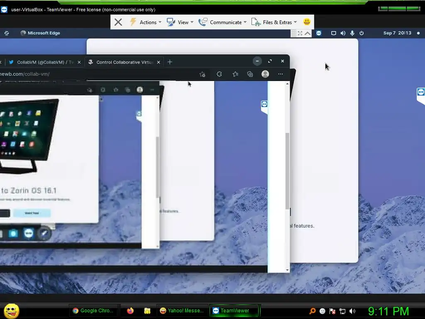
Task: Click the microphone icon in the Zorin panel
Action: click(x=352, y=33)
